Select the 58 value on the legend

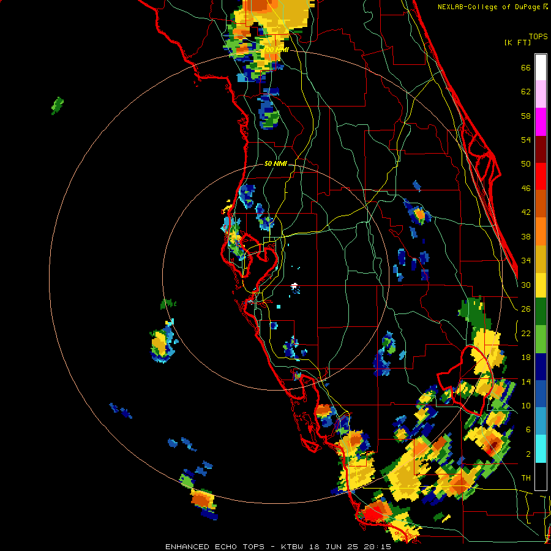pos(526,116)
